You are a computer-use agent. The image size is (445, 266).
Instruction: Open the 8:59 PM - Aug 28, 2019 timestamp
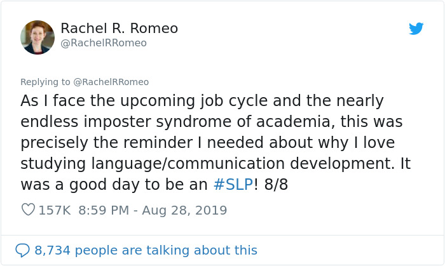[153, 211]
